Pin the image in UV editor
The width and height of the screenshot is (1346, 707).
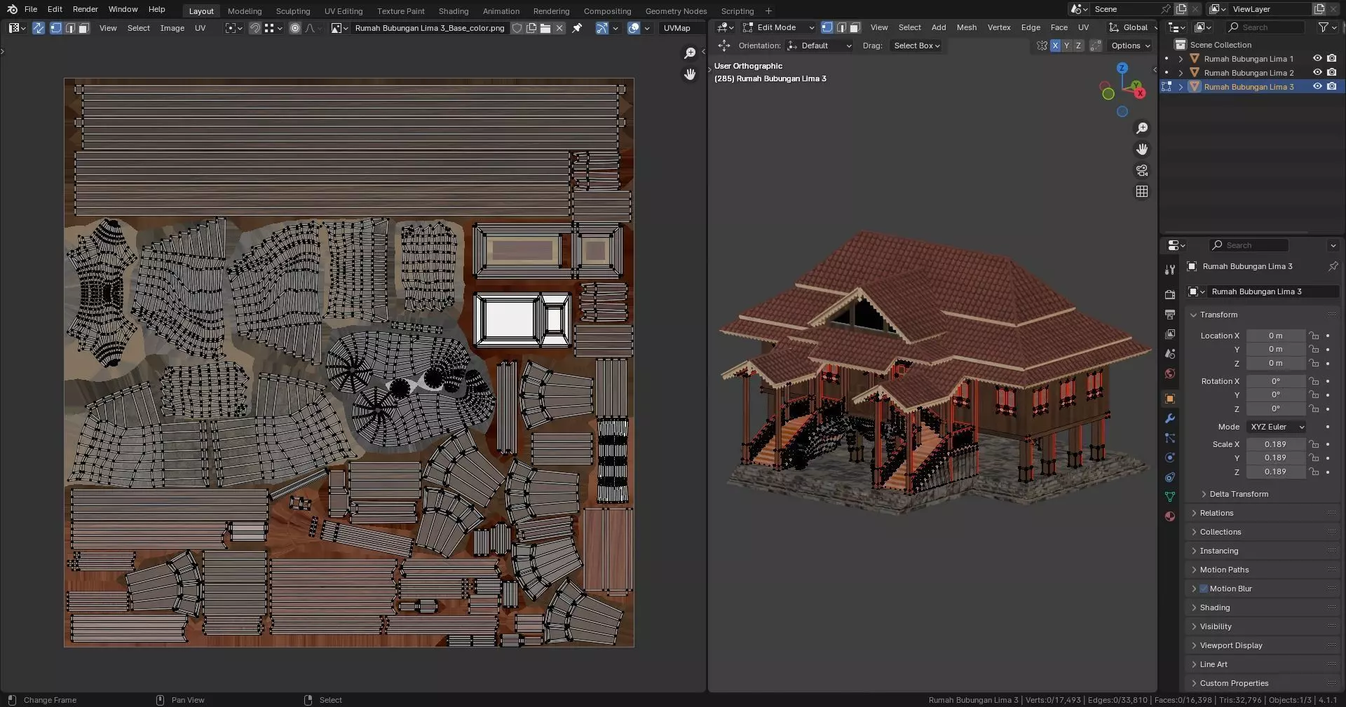[x=577, y=28]
